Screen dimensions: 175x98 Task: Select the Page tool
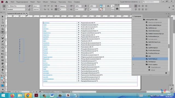pos(2,23)
